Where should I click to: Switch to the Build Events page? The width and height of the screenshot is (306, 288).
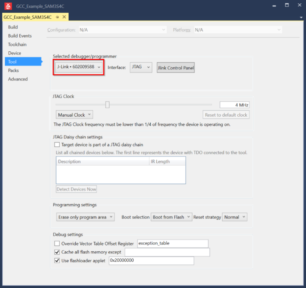pyautogui.click(x=20, y=36)
